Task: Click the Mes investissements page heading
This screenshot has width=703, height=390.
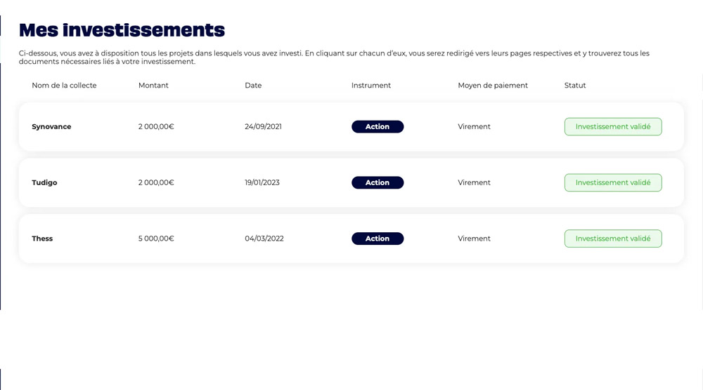Action: pos(122,30)
